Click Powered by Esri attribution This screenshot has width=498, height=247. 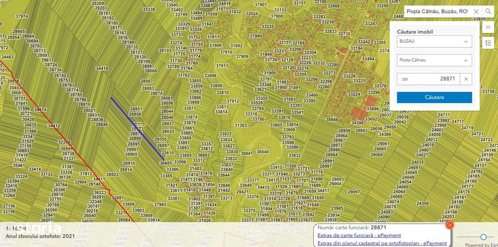pyautogui.click(x=480, y=245)
